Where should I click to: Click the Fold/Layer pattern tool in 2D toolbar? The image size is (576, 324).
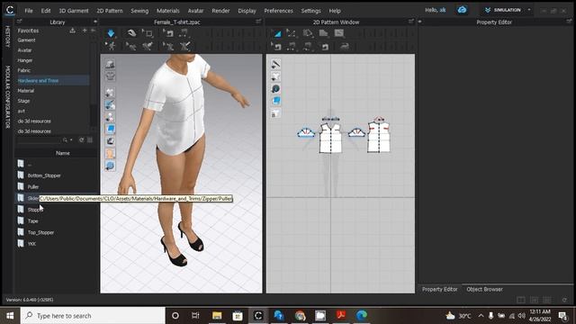[x=323, y=33]
